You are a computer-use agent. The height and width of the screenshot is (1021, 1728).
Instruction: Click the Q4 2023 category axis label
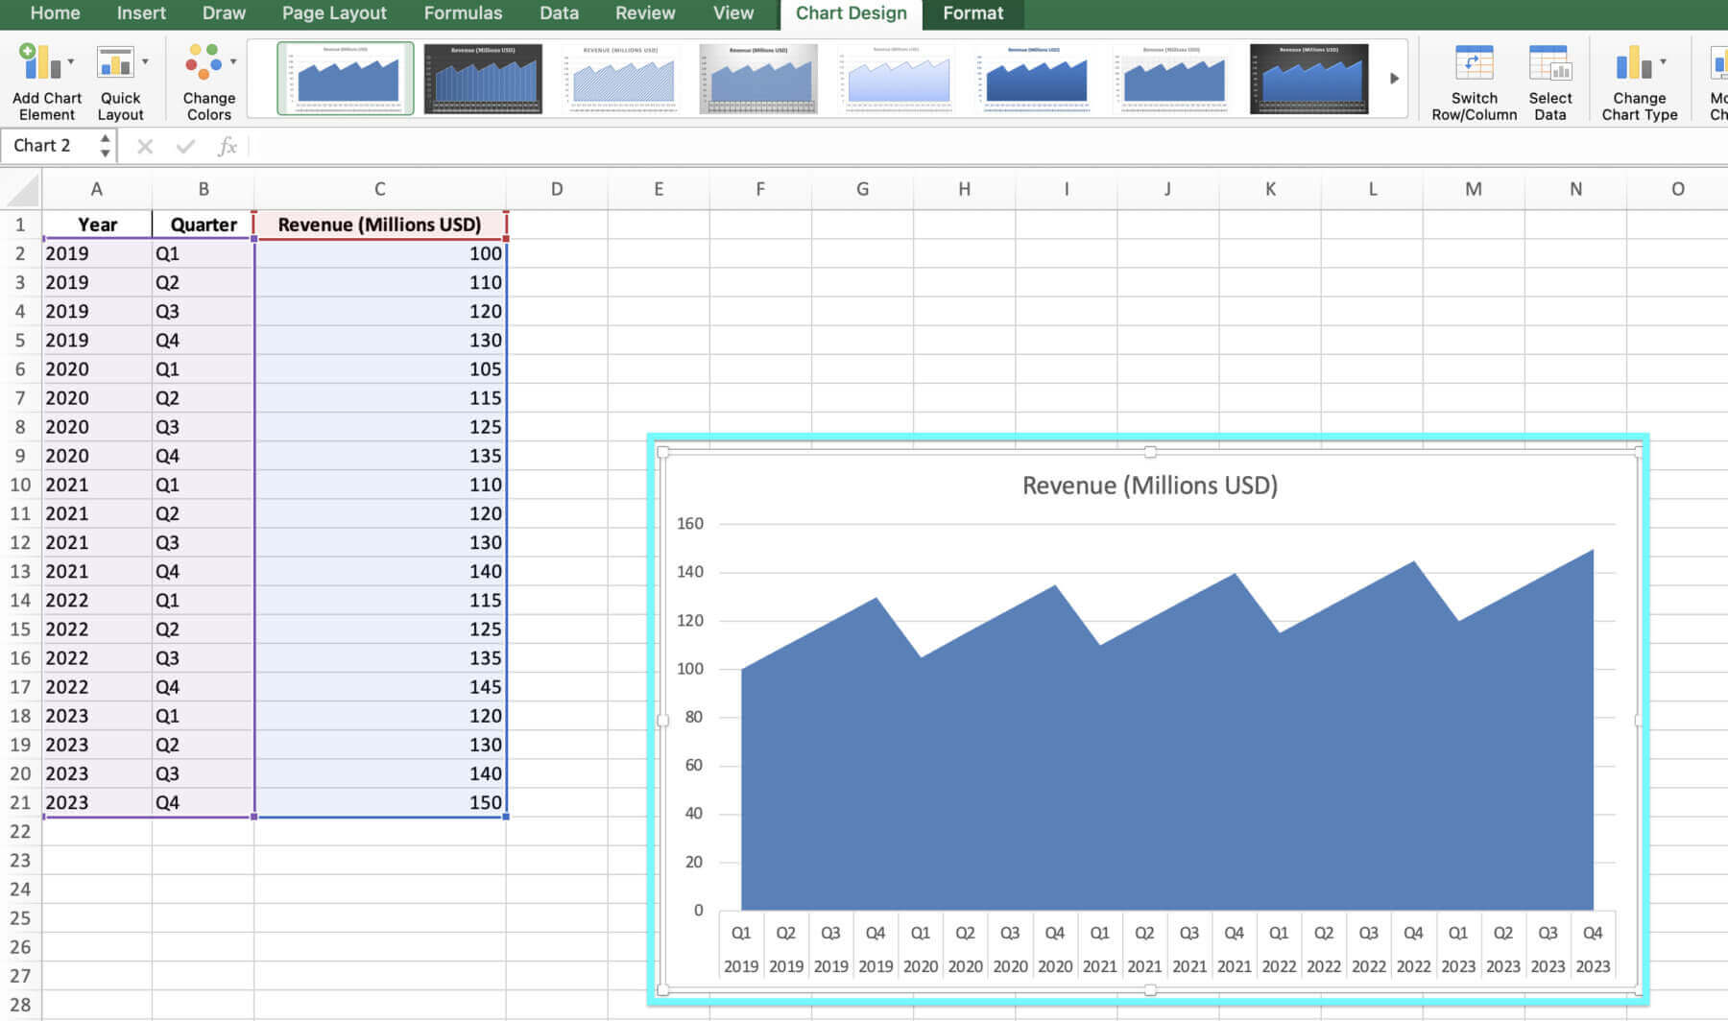1592,950
